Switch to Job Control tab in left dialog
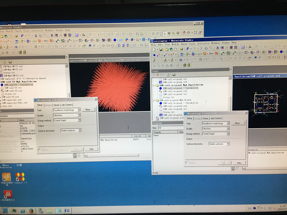 pos(67,105)
